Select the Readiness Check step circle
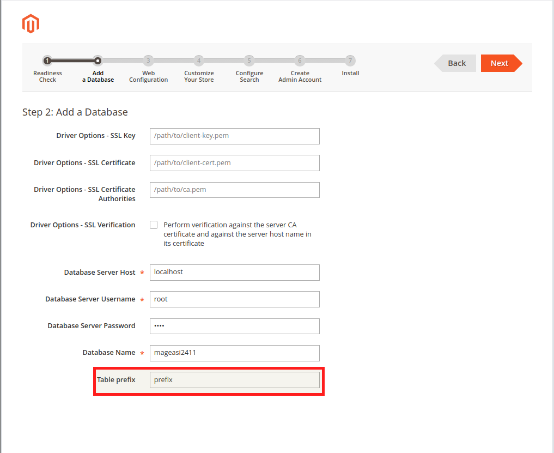The height and width of the screenshot is (453, 554). [47, 61]
